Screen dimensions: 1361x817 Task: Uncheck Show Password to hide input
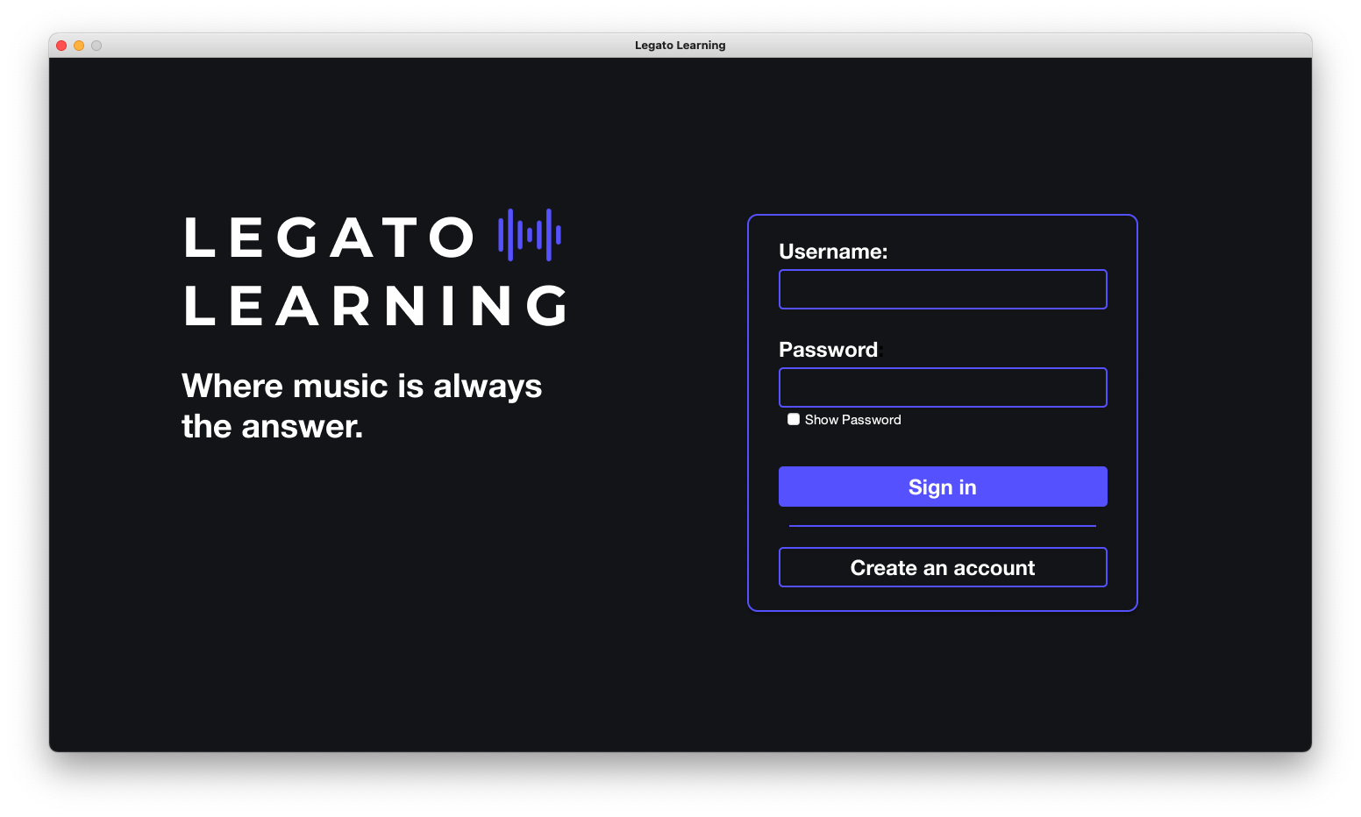(x=794, y=419)
